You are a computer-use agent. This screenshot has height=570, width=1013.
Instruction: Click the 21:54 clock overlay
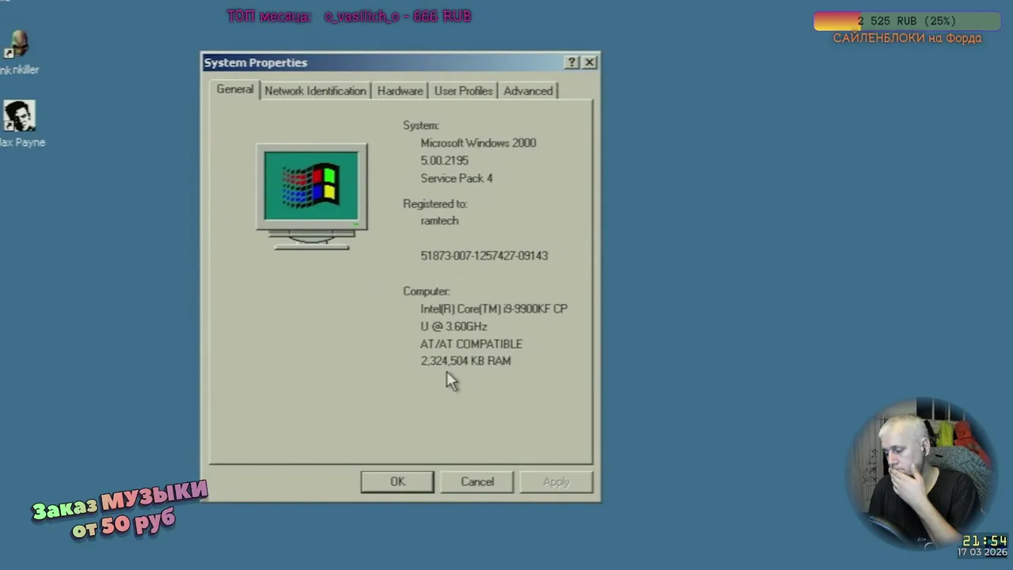point(984,541)
